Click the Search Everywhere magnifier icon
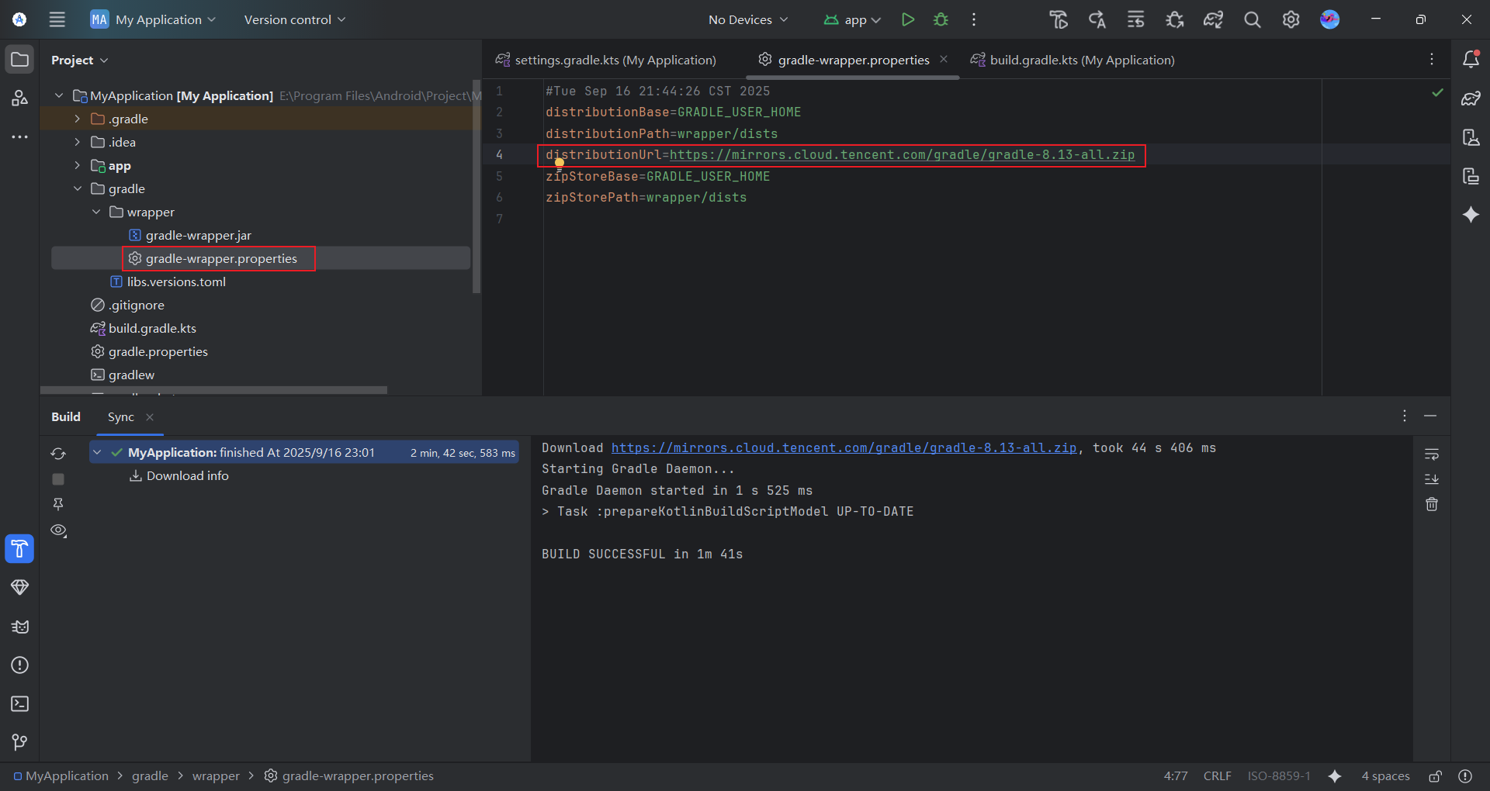The width and height of the screenshot is (1490, 791). click(x=1252, y=19)
